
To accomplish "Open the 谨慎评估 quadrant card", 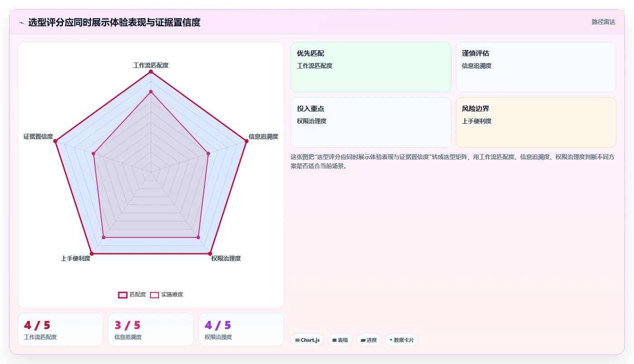I will (x=536, y=67).
